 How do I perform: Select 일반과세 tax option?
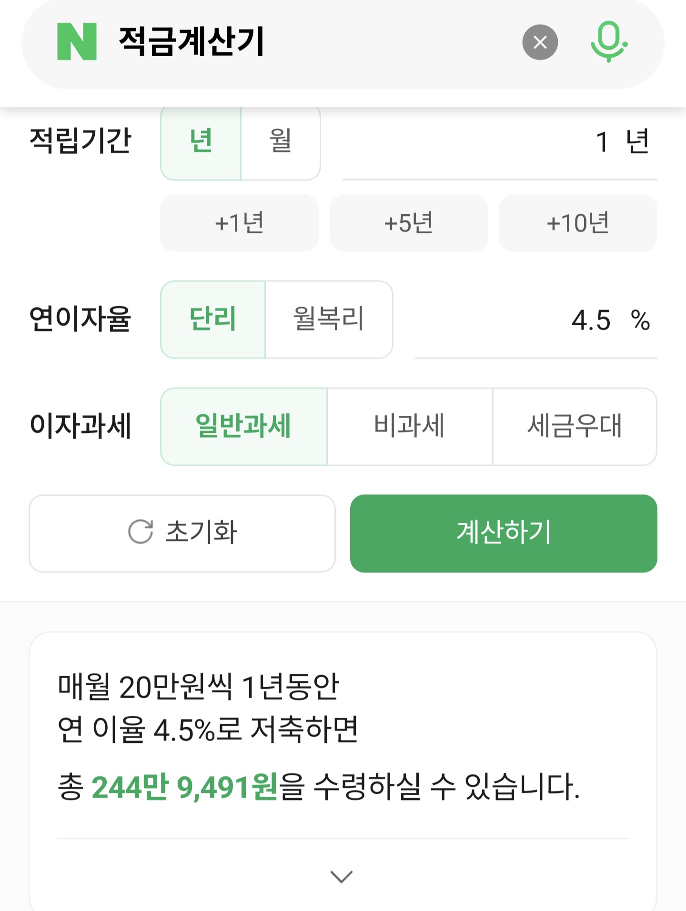pyautogui.click(x=243, y=426)
